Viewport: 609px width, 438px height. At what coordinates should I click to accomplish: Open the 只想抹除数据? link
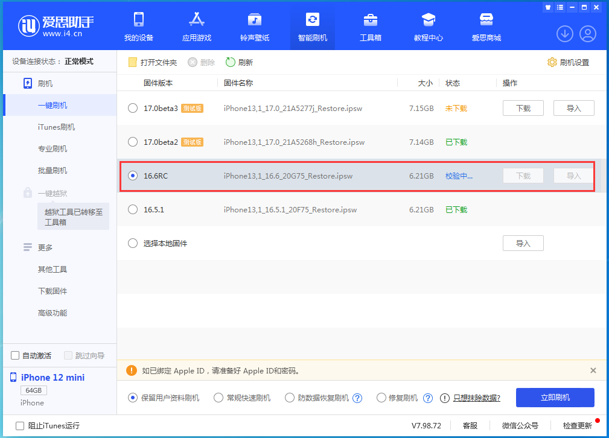477,398
